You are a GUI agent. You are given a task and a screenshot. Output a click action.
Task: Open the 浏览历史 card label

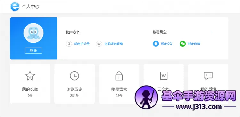click(x=75, y=89)
